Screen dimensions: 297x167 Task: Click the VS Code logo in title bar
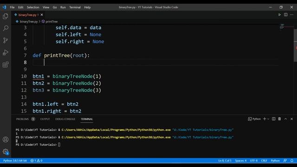tap(4, 7)
